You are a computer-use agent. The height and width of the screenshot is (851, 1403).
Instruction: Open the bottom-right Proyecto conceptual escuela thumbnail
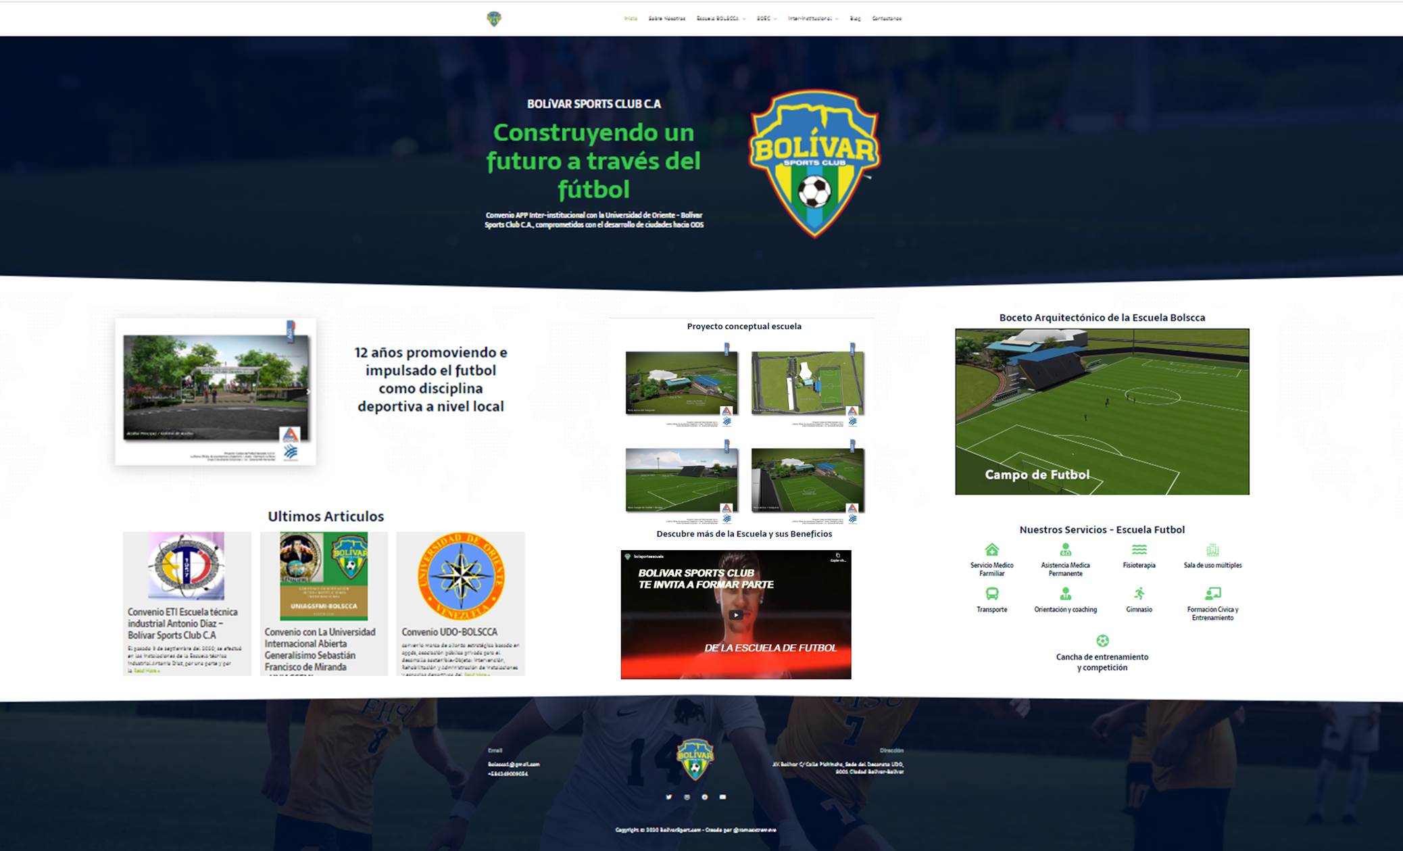pos(808,480)
